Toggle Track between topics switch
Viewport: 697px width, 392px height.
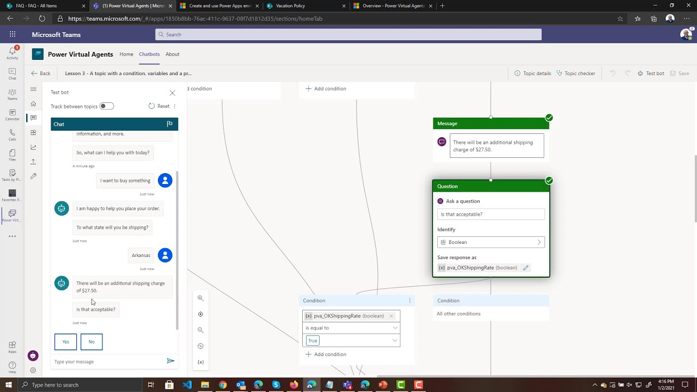tap(106, 106)
